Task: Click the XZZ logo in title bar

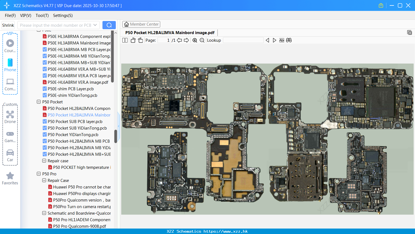Action: point(7,5)
